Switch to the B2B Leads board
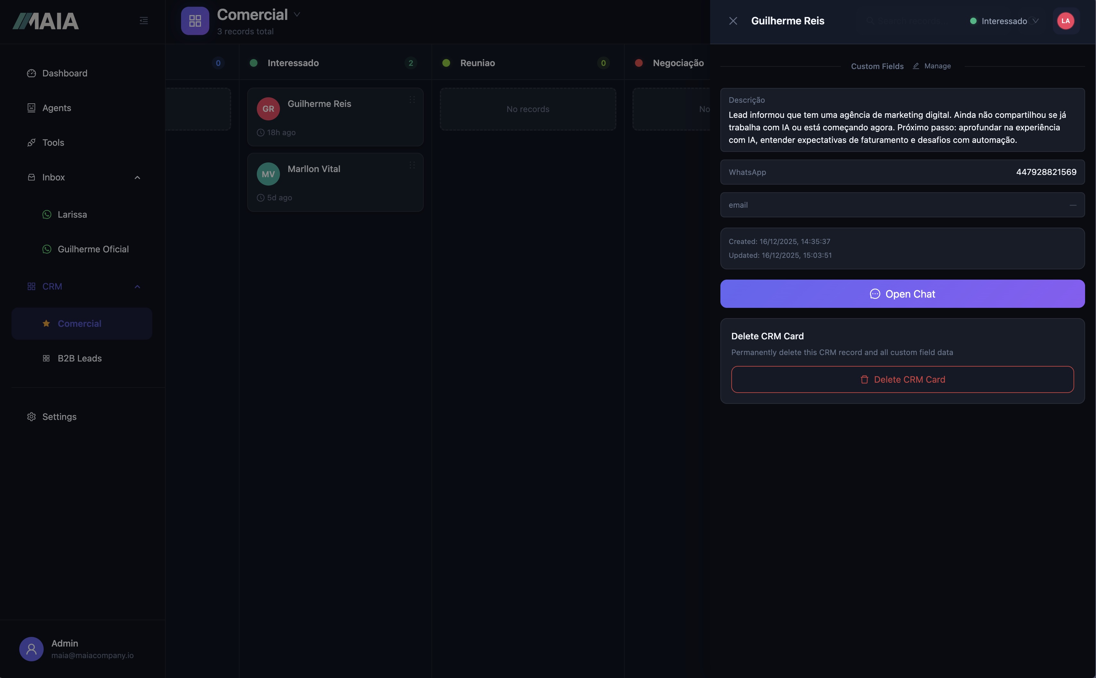Screen dimensions: 1096x678 point(80,358)
